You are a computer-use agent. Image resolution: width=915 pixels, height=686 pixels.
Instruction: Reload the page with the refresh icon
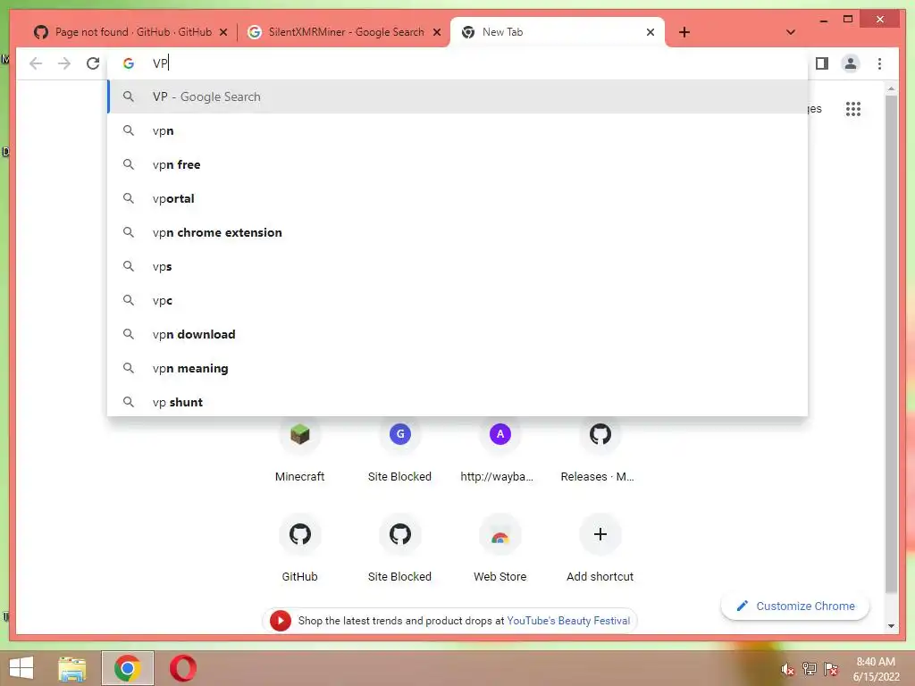coord(93,63)
